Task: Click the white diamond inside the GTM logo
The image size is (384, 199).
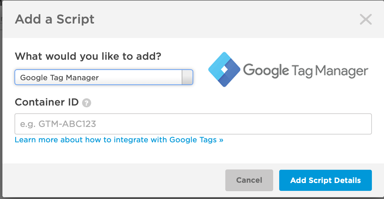Action: click(x=224, y=69)
